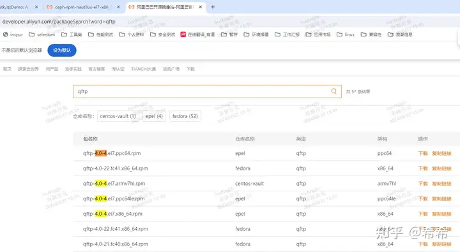Close the 阿里巴巴开源镜像站 tab
The width and height of the screenshot is (460, 252).
(x=201, y=7)
